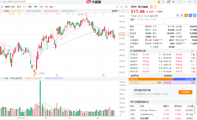197x120 pixels.
Task: Click the 代码 column header
Action: tap(132, 106)
